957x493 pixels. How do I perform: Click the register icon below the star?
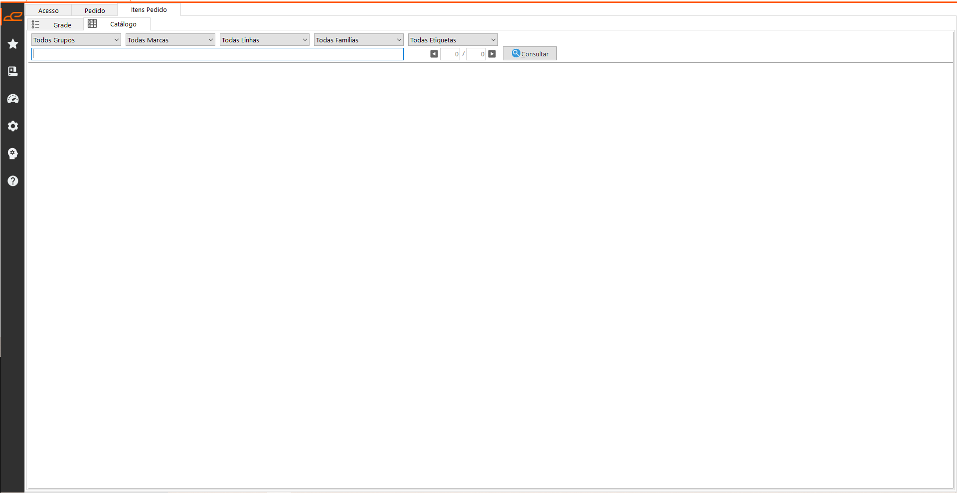[x=13, y=71]
